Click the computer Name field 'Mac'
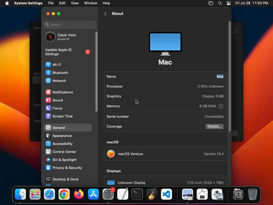273x205 pixels. 220,77
